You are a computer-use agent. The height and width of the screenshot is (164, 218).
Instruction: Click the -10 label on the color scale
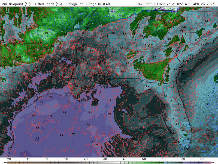[x=27, y=159]
